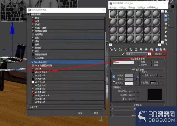This screenshot has height=126, width=177.
Task: Click the 标准_24 material name field
Action: click(x=137, y=54)
